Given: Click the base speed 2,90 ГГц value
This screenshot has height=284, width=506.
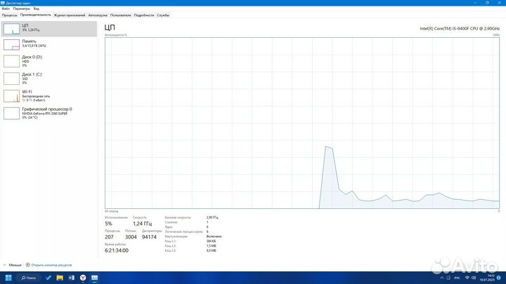Looking at the screenshot, I should click(x=212, y=217).
